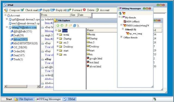Image resolution: width=174 pixels, height=102 pixels.
Task: Click the File Explore new folder icon
Action: [x=70, y=26]
